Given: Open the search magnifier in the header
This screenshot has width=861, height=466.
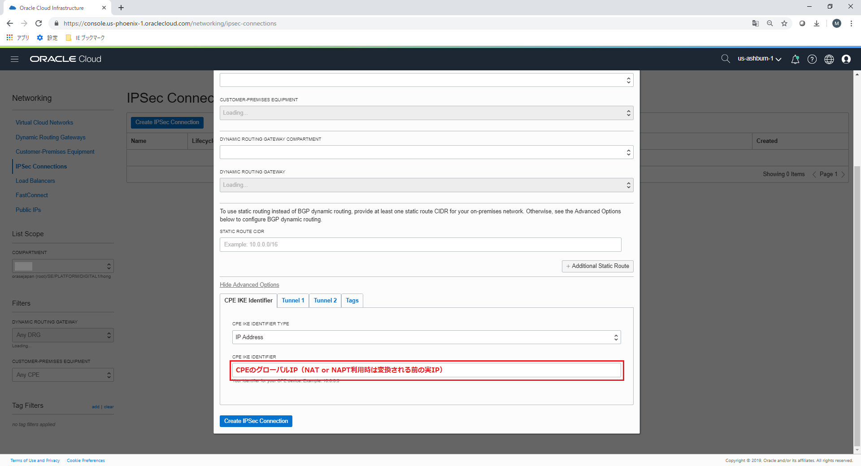Looking at the screenshot, I should 725,59.
